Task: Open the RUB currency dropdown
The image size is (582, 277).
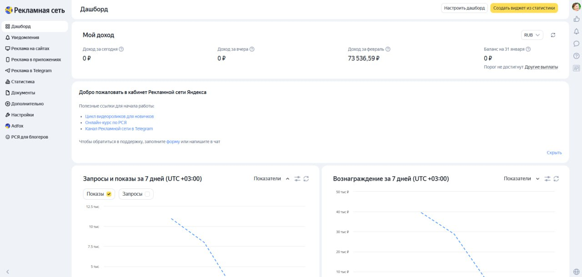Action: click(532, 35)
